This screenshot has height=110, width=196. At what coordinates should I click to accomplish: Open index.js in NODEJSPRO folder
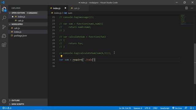pos(28,32)
